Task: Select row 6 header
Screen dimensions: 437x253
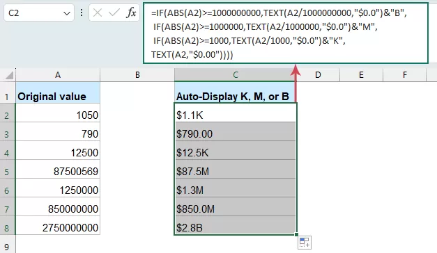Action: pos(7,188)
